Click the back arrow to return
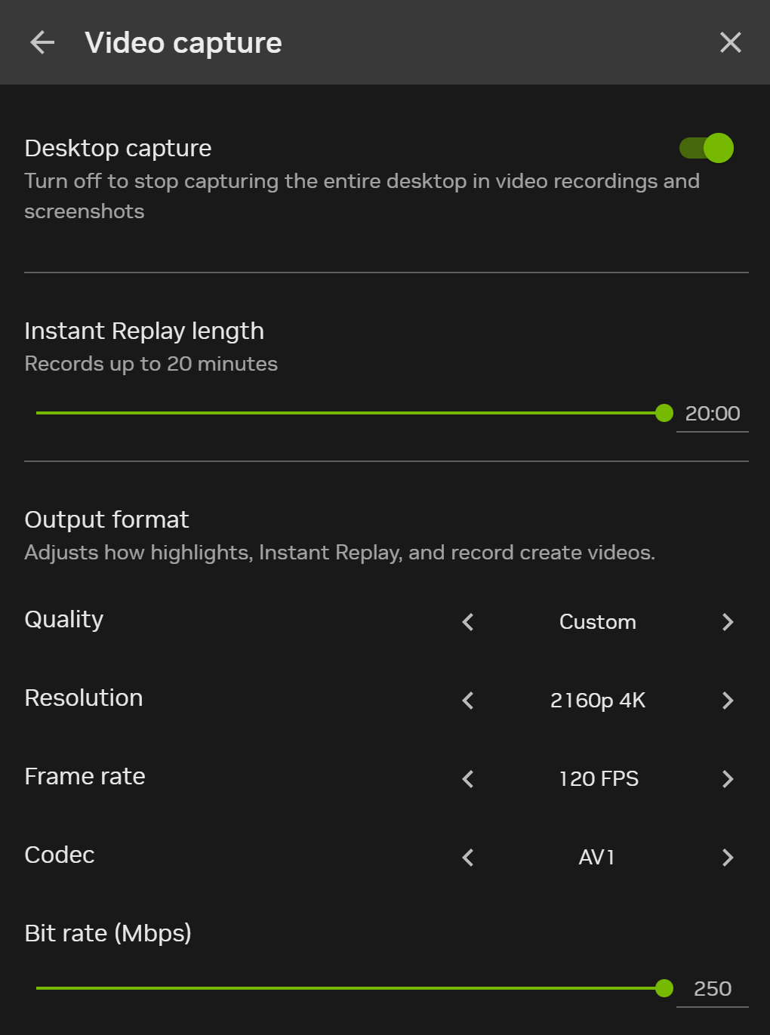Viewport: 770px width, 1035px height. coord(42,42)
